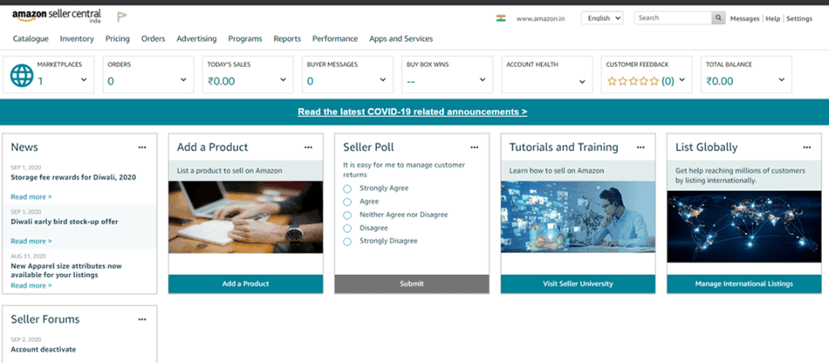Expand the Account Health chevron
Image resolution: width=829 pixels, height=363 pixels.
coord(582,82)
